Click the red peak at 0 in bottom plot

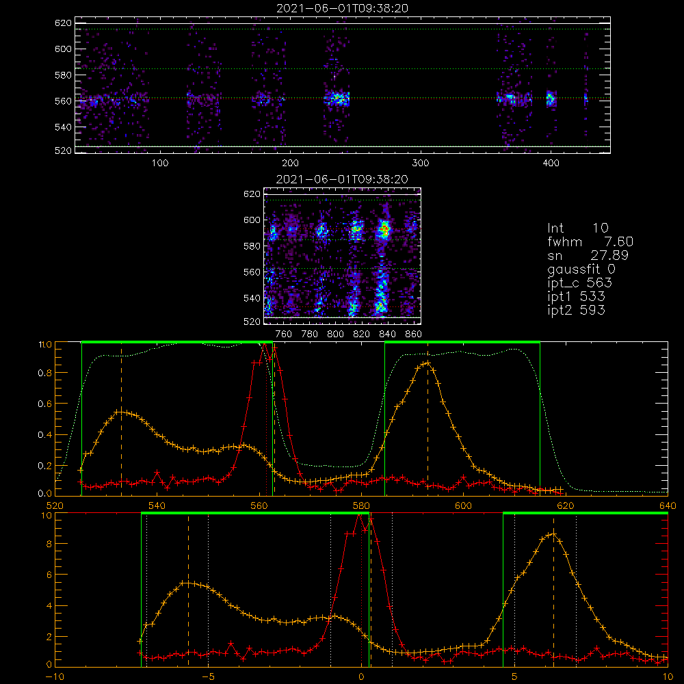359,516
